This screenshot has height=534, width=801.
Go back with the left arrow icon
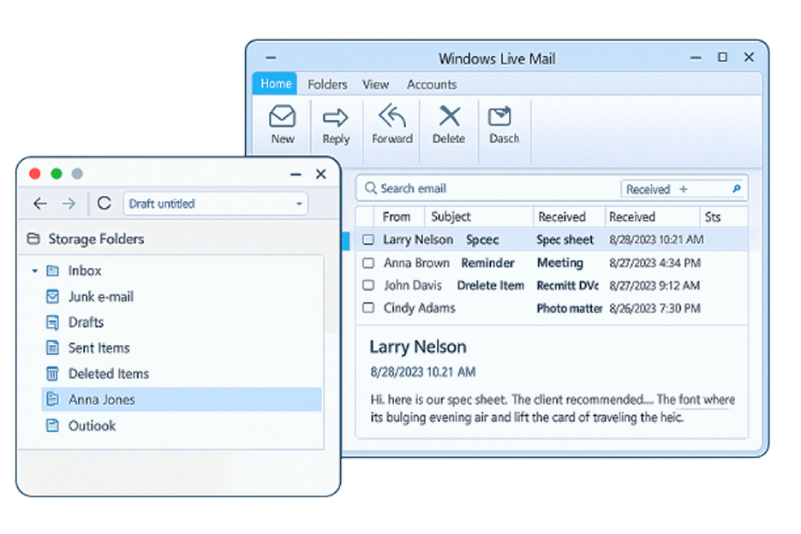coord(39,204)
